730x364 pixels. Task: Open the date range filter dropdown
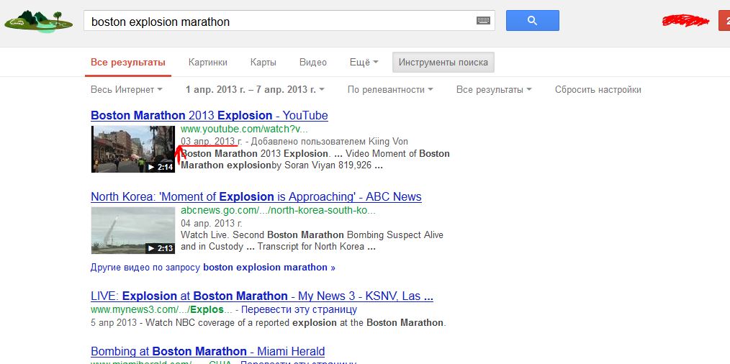click(255, 90)
